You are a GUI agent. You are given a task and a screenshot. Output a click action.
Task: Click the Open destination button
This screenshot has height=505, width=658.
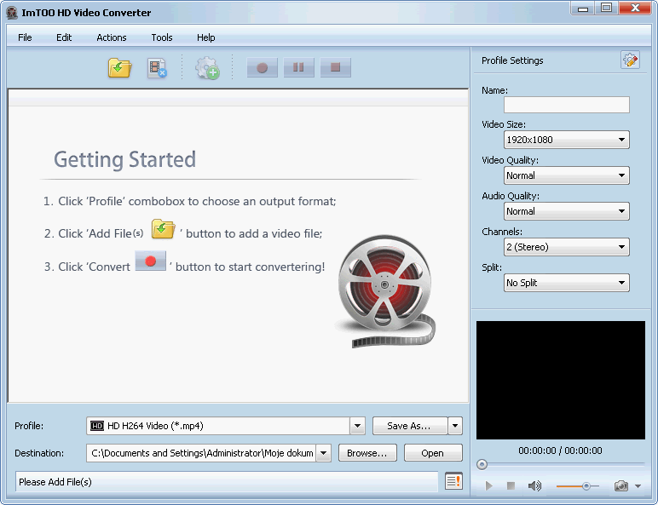tap(433, 453)
